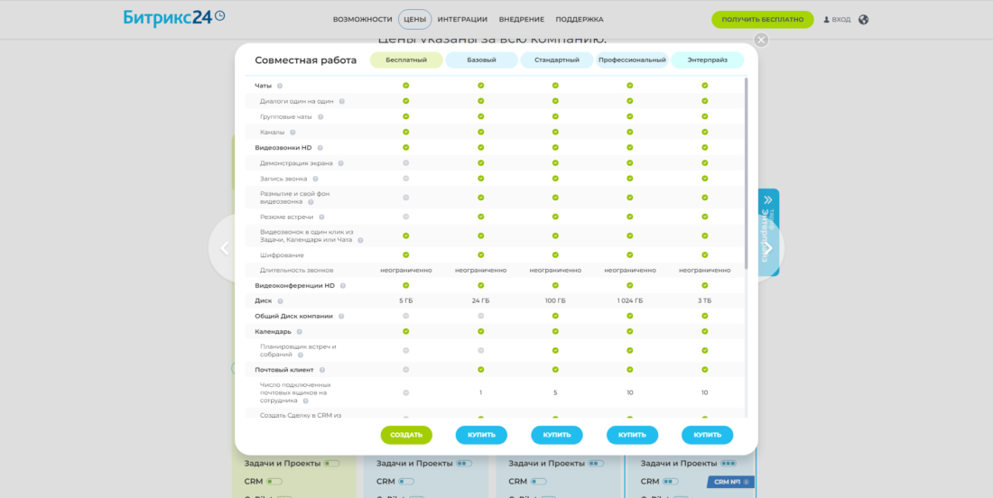Image resolution: width=993 pixels, height=498 pixels.
Task: Select the Бесплатный plan tab
Action: (x=406, y=60)
